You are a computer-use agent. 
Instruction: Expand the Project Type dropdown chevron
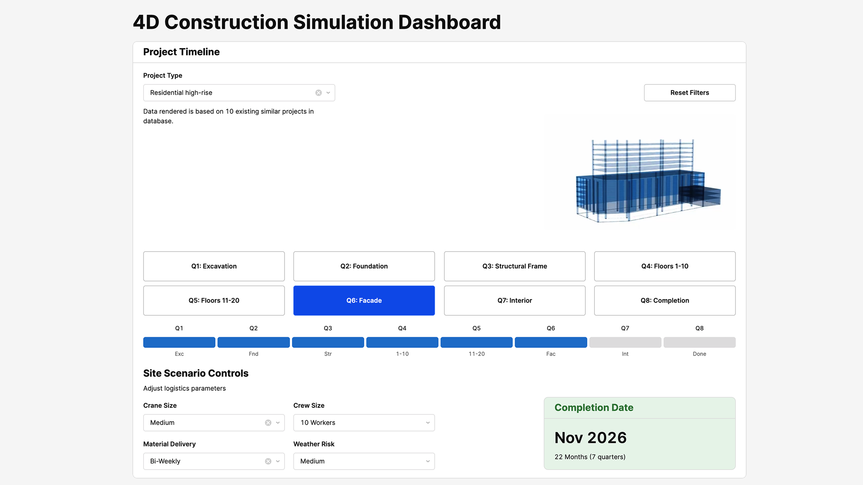click(x=329, y=93)
